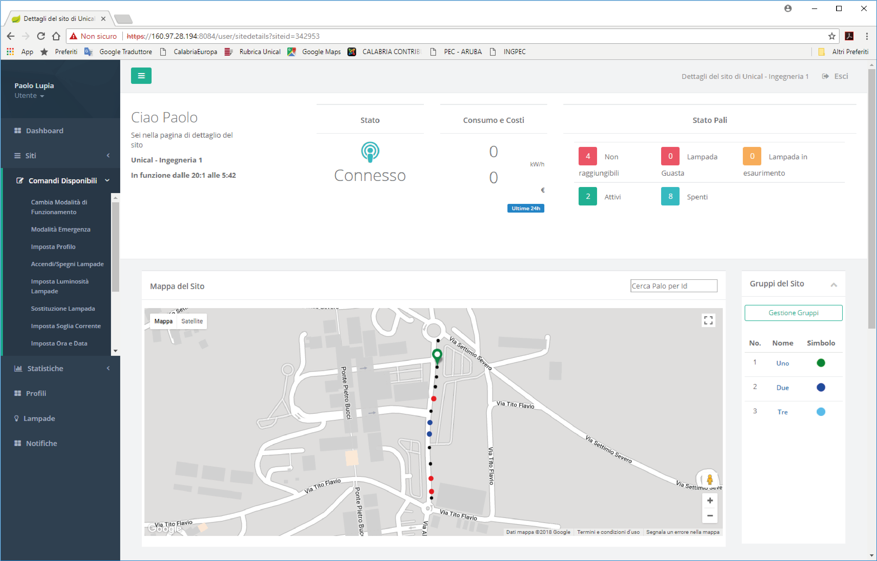Choose Accendi/Spegni Lampade command
Screen dimensions: 877x561
(x=67, y=264)
